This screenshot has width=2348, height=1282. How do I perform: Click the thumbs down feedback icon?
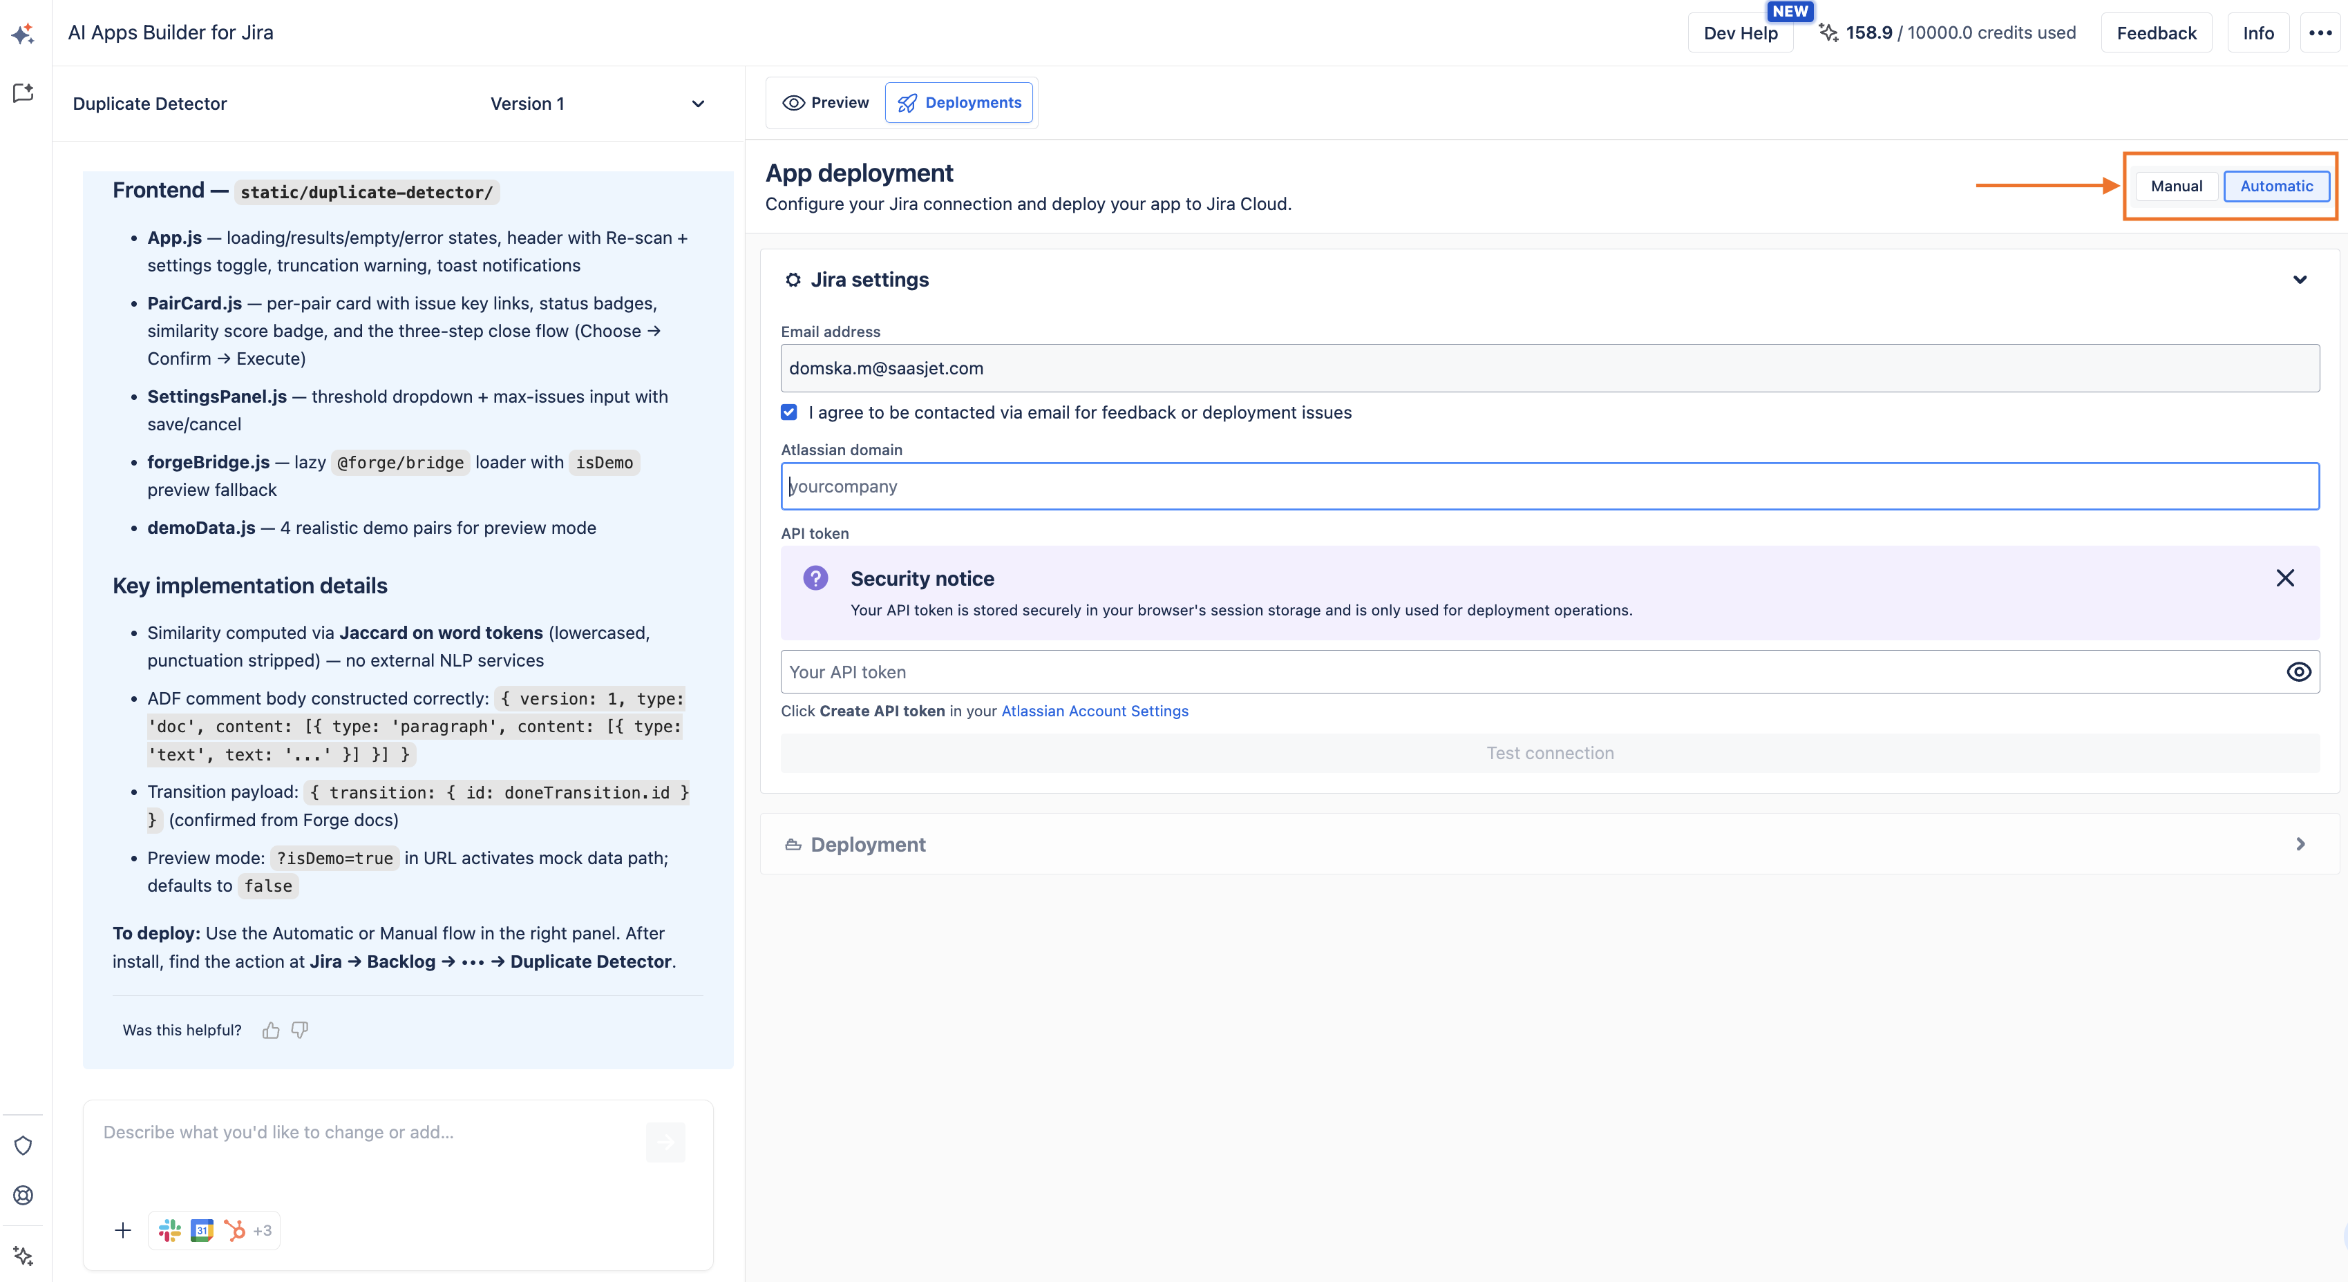tap(300, 1030)
